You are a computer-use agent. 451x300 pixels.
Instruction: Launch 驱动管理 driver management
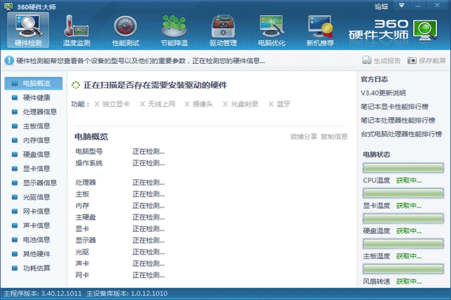click(222, 29)
